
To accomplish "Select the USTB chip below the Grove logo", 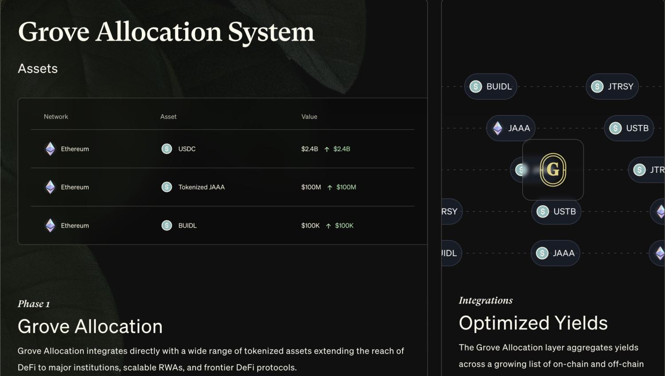I will point(556,211).
